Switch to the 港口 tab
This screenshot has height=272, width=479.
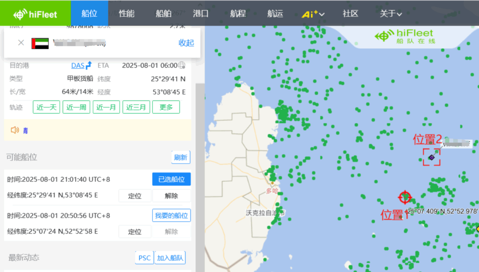click(201, 14)
